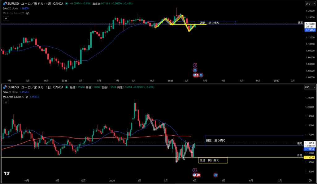Image resolution: width=317 pixels, height=184 pixels.
Task: Open USD currency dropdown on the daily chart
Action: [x=310, y=87]
